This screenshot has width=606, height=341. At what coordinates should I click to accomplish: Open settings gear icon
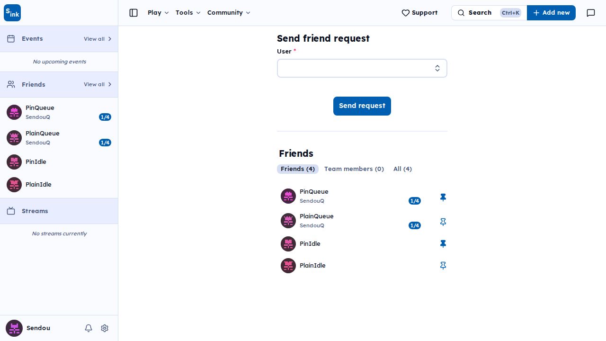(x=105, y=328)
